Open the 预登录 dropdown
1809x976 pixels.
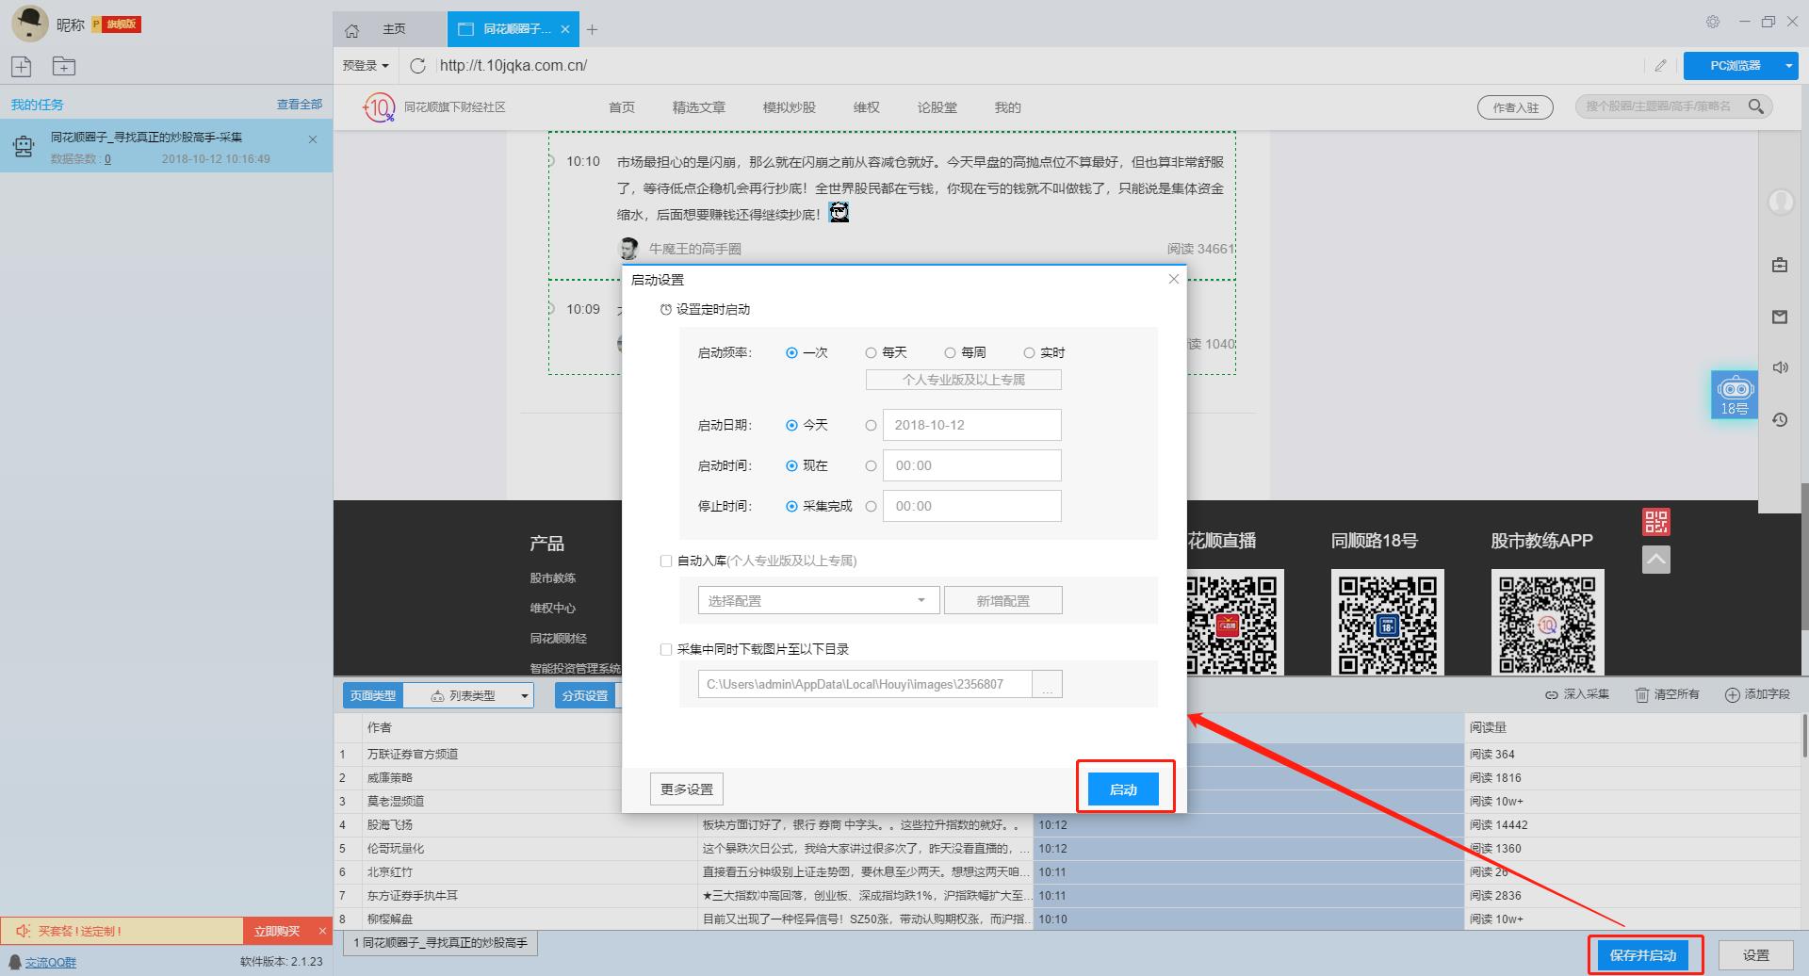tap(366, 65)
